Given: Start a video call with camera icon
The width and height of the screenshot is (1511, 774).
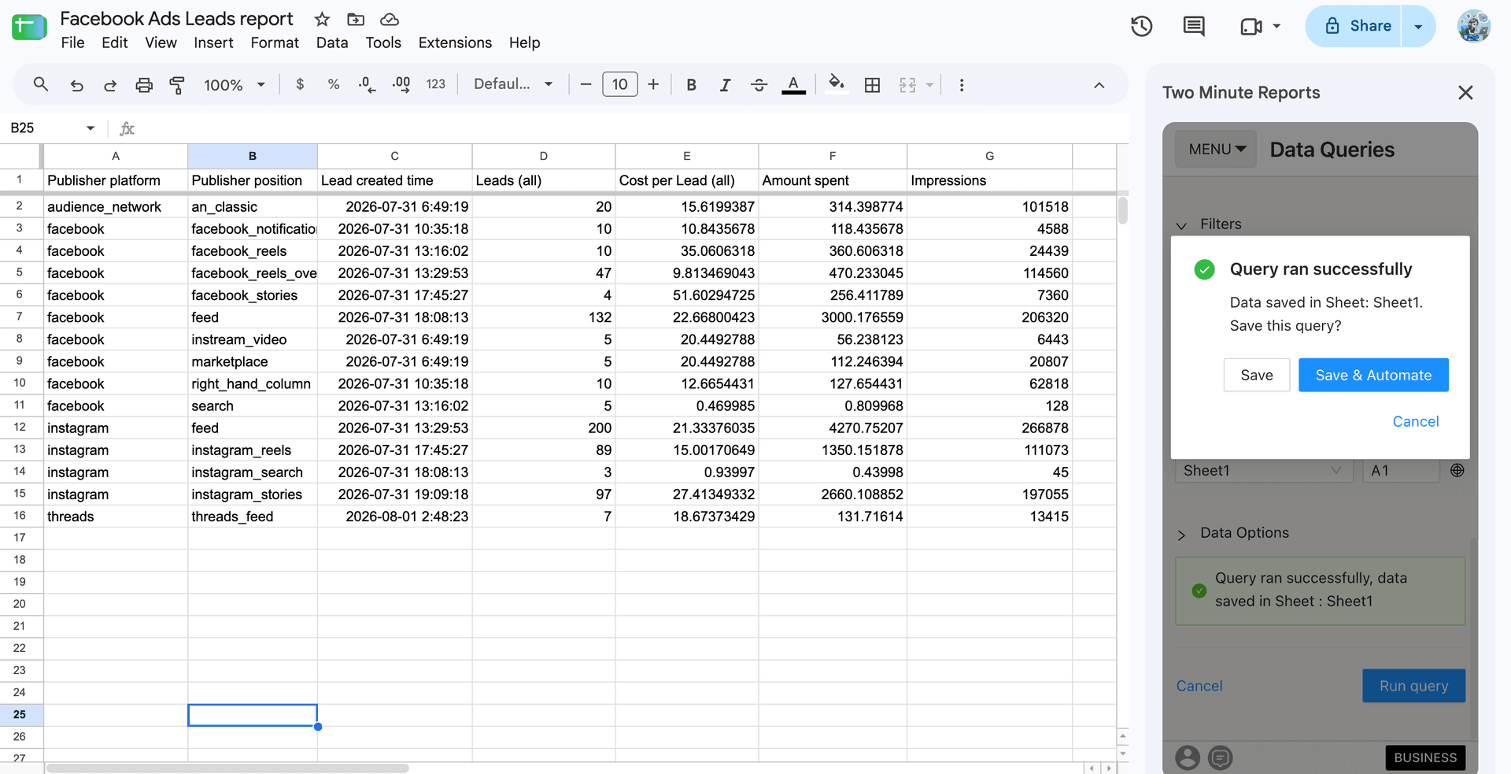Looking at the screenshot, I should (1251, 27).
